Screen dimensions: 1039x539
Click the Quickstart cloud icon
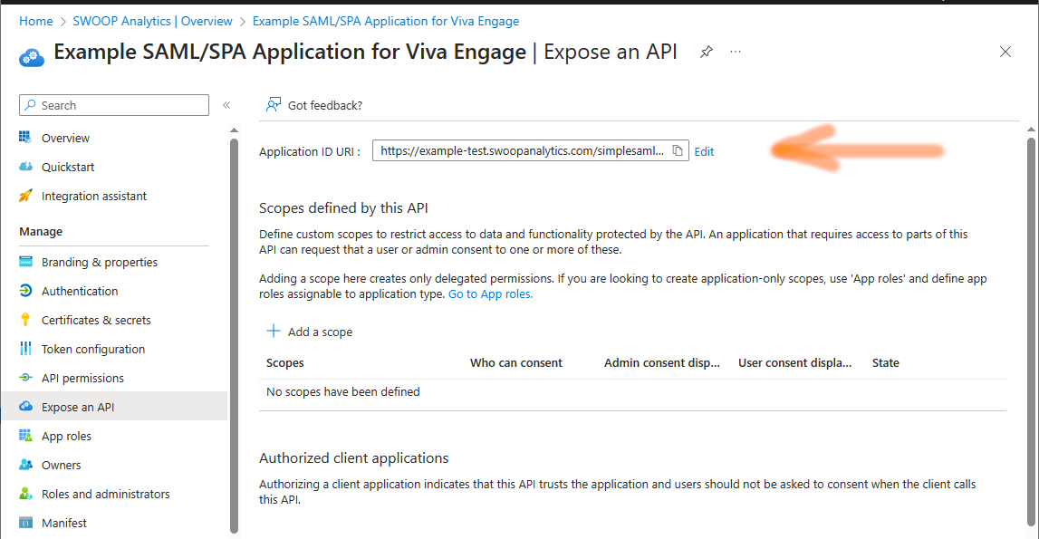(x=25, y=167)
